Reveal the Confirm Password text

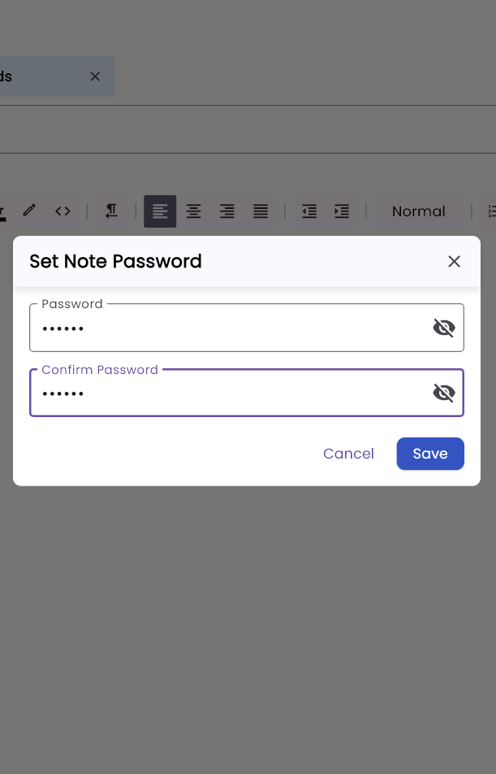pos(444,393)
